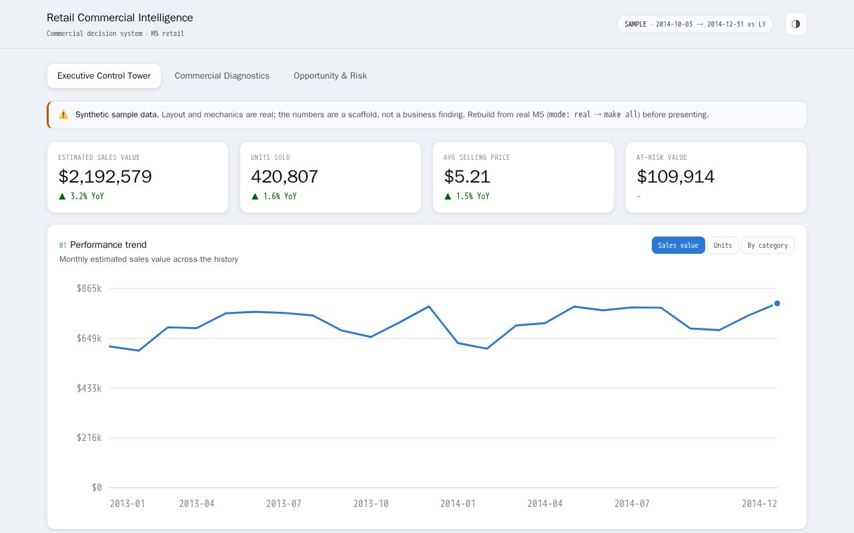
Task: Select the Units Sold card
Action: click(x=330, y=177)
